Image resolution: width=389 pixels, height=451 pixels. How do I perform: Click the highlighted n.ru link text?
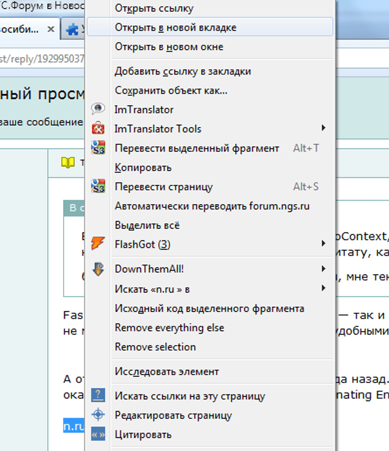point(74,426)
